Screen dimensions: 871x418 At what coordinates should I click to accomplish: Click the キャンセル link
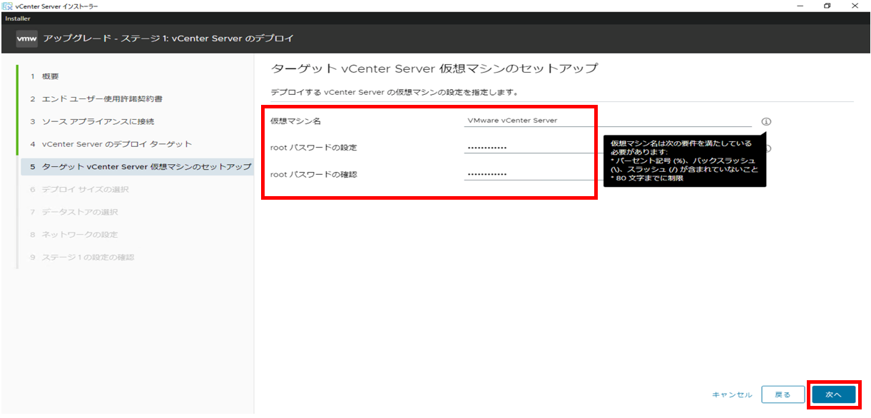[732, 394]
